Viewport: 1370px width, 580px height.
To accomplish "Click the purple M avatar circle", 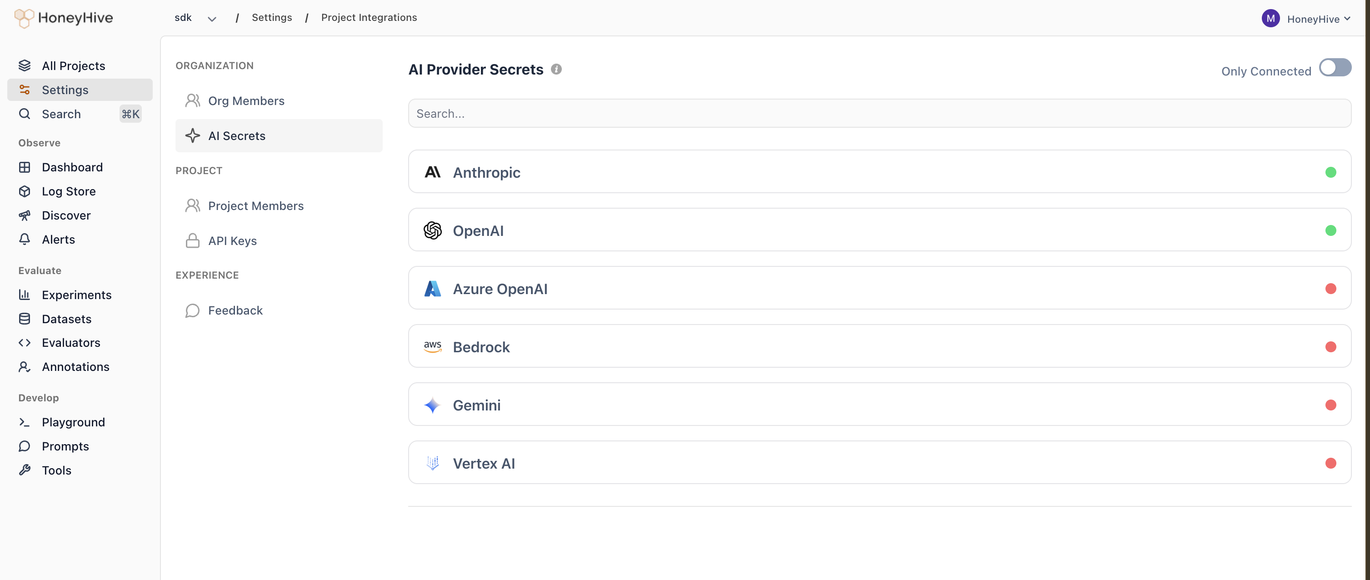I will coord(1270,18).
